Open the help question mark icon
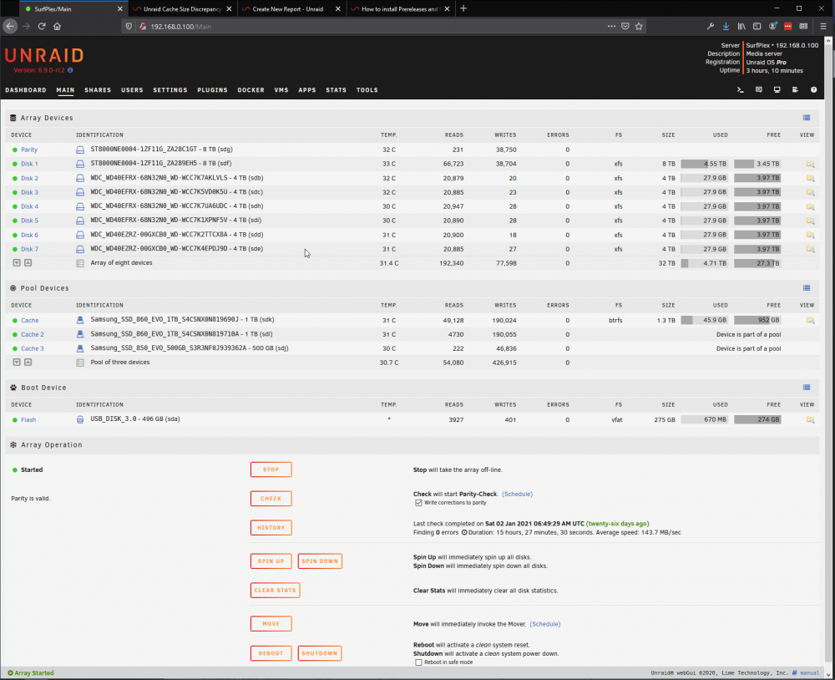Screen dimensions: 835x680 tap(813, 90)
